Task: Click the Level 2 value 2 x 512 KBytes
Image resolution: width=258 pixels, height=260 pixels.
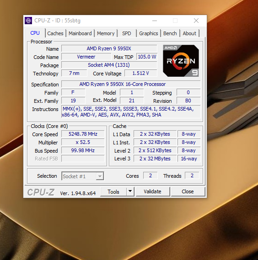Action: [155, 150]
